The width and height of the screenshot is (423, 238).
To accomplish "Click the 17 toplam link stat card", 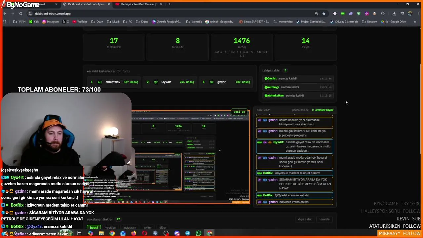I will click(x=114, y=47).
